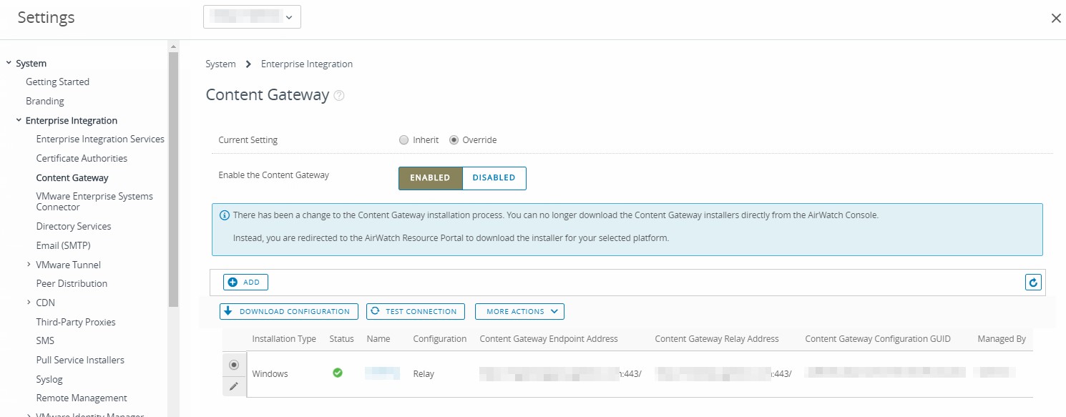
Task: Click the refresh icon right of Add bar
Action: (1032, 283)
